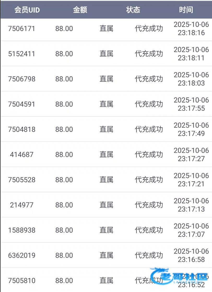Click the 时间 column header
The width and height of the screenshot is (212, 292).
coord(186,10)
